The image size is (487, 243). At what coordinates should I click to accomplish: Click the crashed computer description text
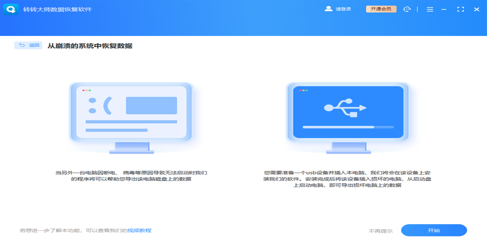pyautogui.click(x=131, y=176)
